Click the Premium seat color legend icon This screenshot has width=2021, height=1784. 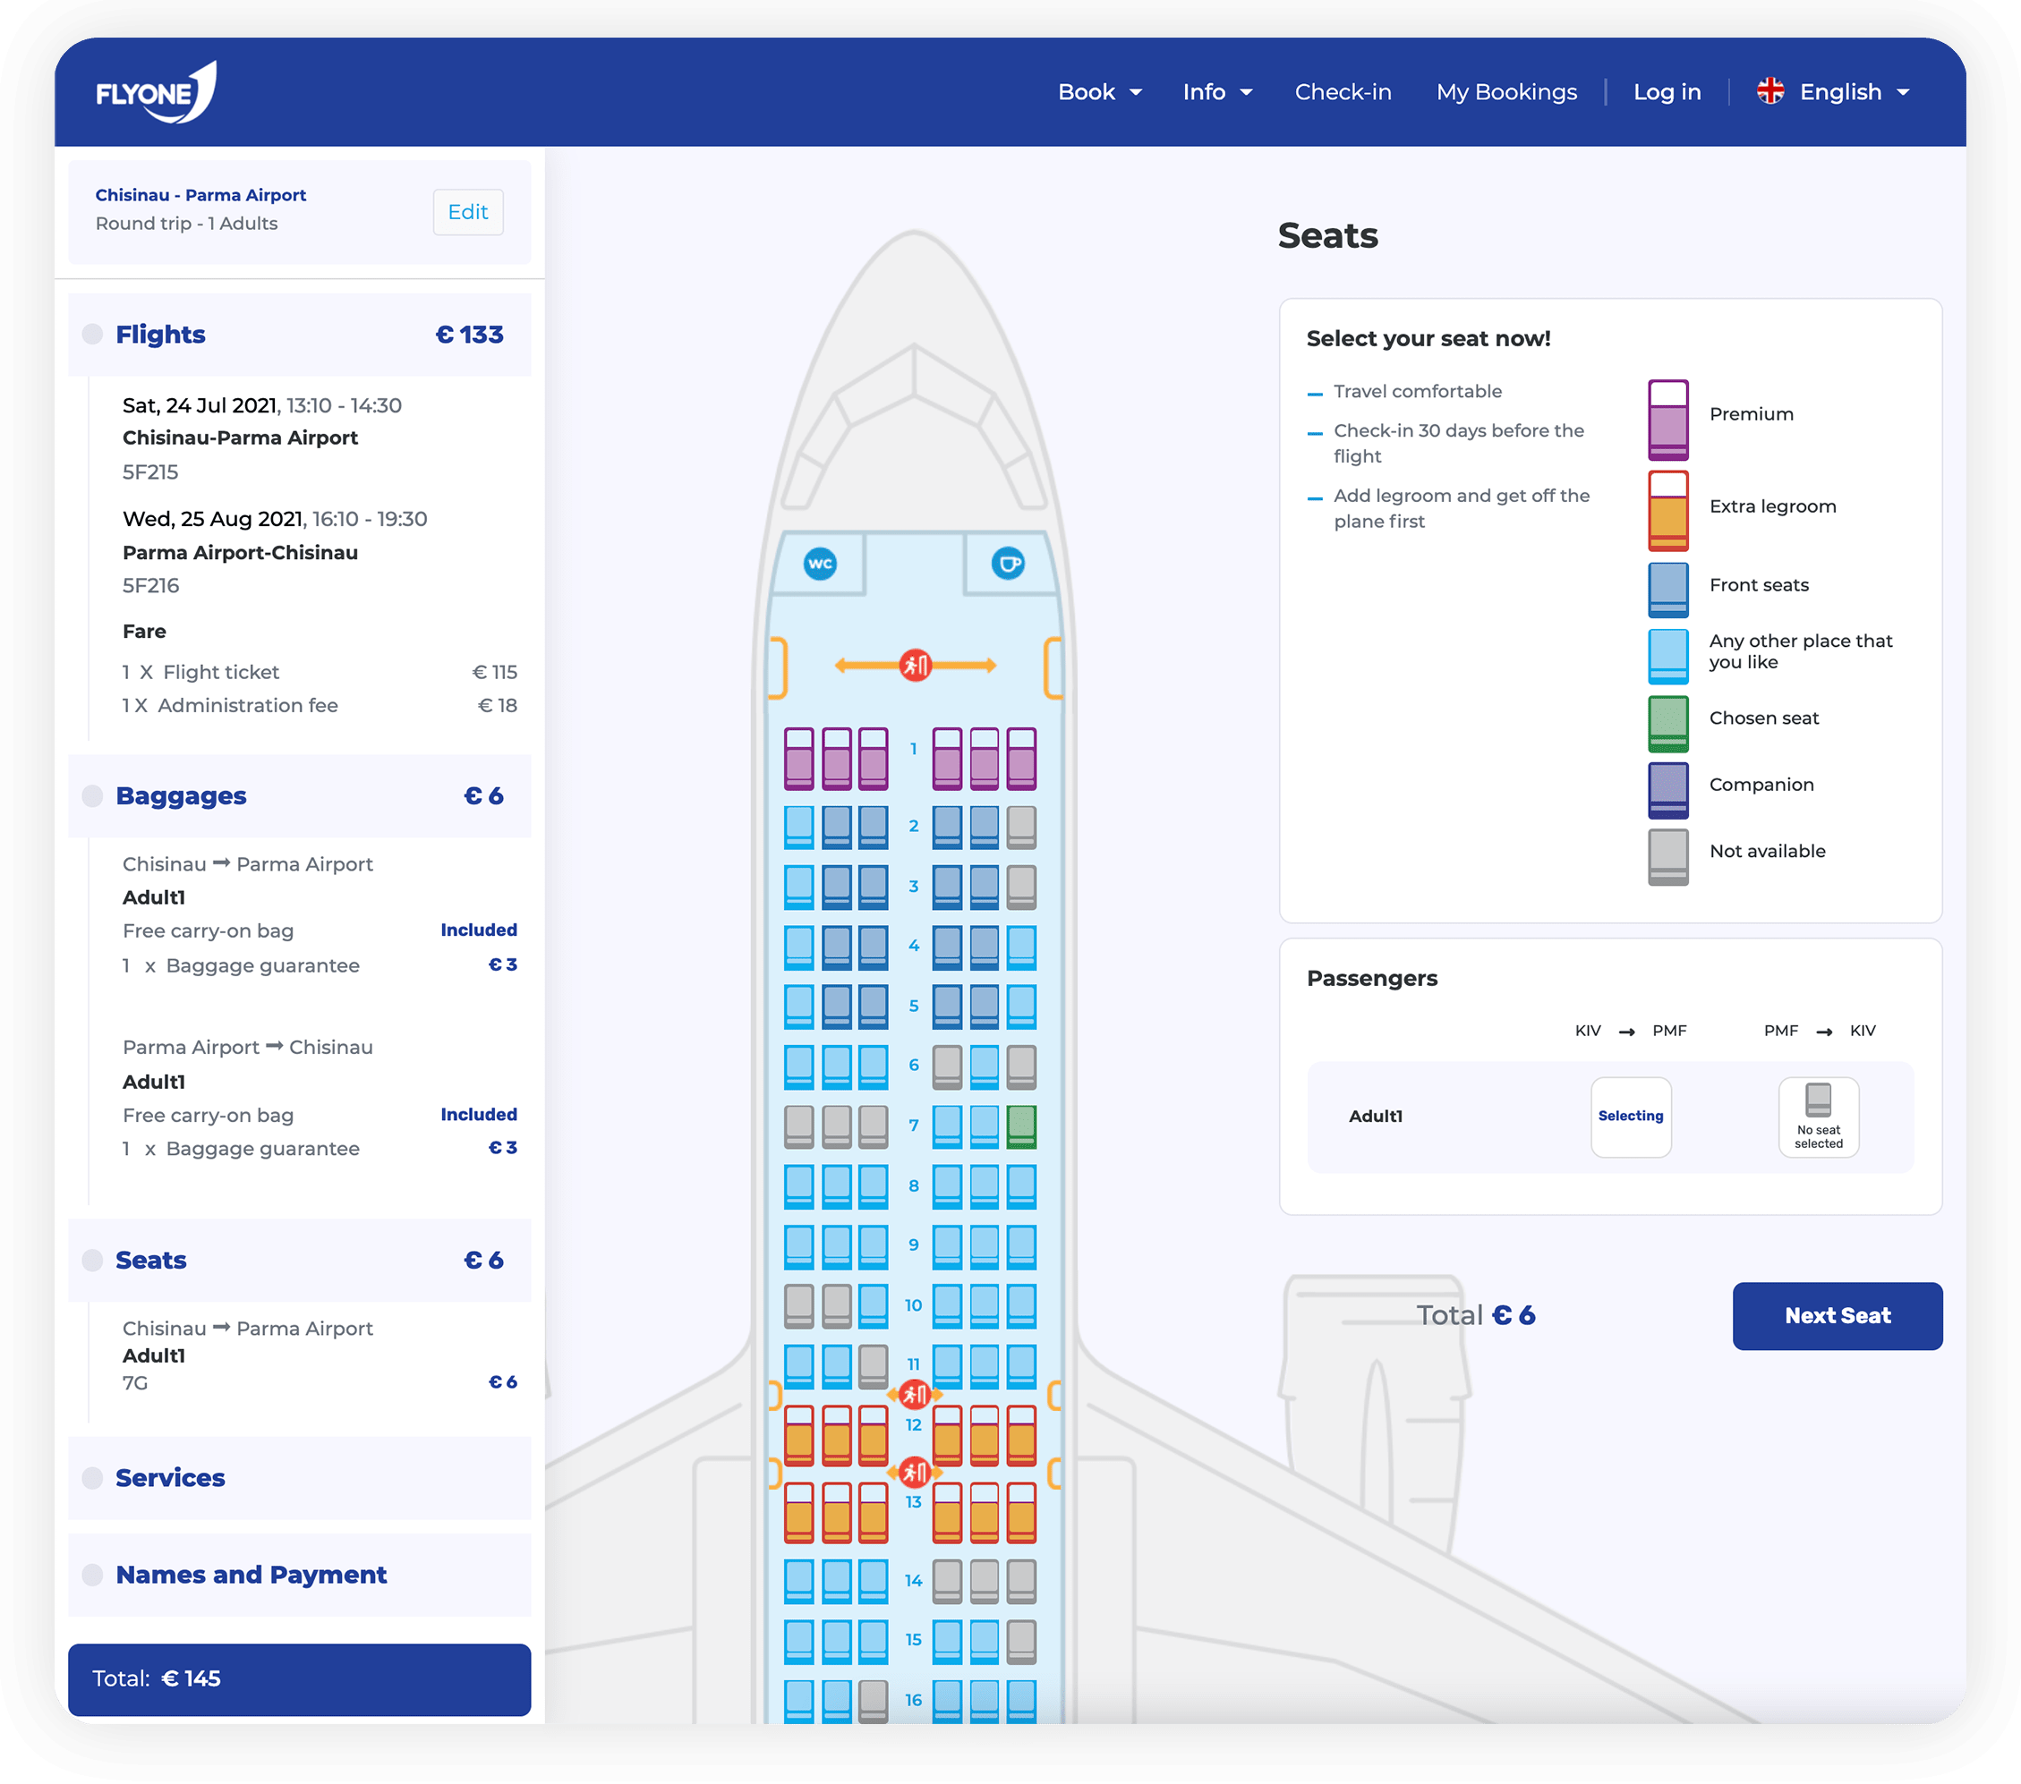click(x=1666, y=417)
